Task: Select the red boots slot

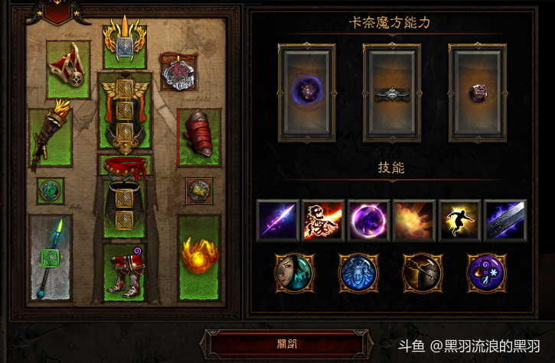Action: click(x=125, y=272)
